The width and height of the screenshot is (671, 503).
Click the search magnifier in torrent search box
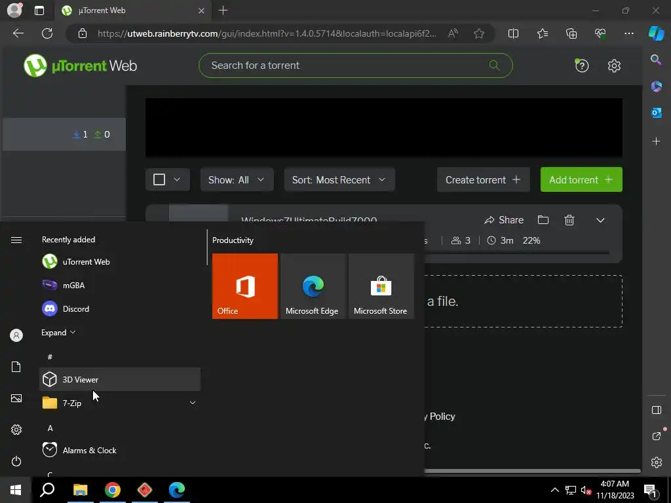point(494,65)
